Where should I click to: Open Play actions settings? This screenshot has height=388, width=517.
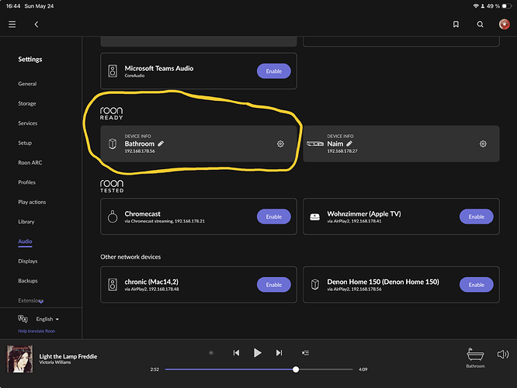point(32,202)
